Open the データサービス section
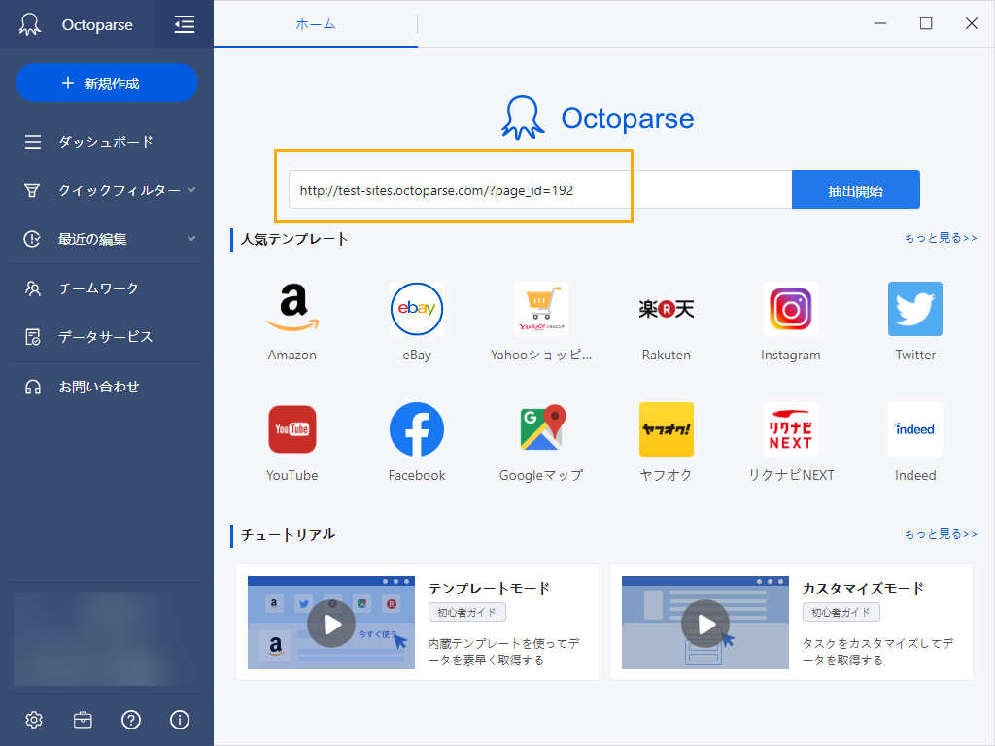This screenshot has height=746, width=995. tap(107, 337)
